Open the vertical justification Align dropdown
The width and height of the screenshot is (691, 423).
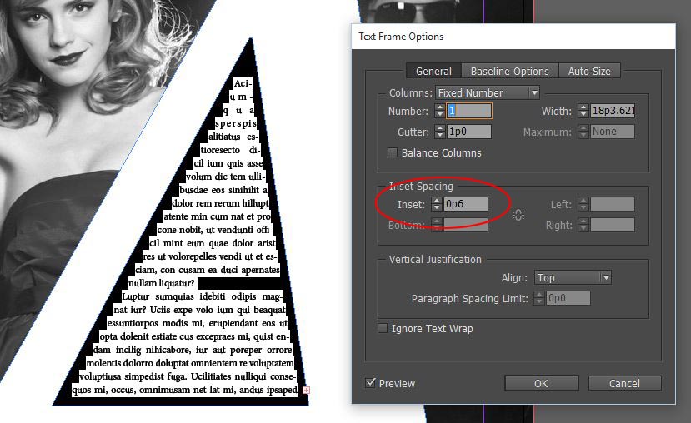573,277
